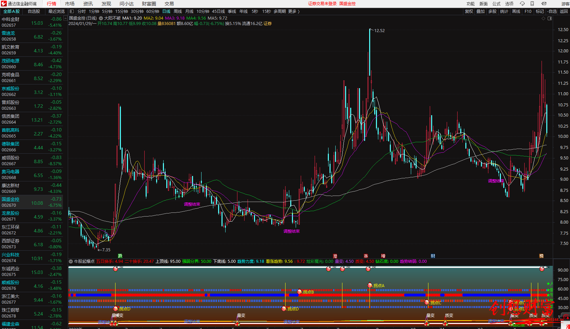Click the 复权 button
The width and height of the screenshot is (570, 329).
tap(469, 11)
